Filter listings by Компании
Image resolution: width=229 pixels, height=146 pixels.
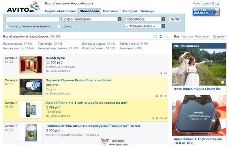click(x=202, y=36)
